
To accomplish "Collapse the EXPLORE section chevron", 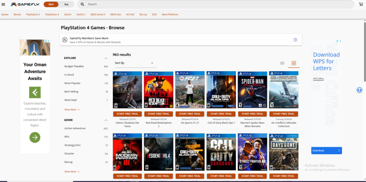I will tap(106, 58).
